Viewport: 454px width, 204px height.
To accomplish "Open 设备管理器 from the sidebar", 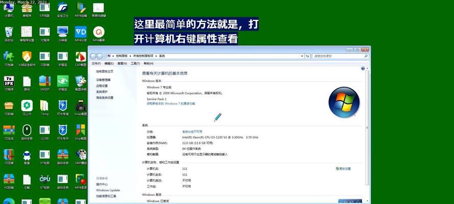I will click(x=103, y=80).
